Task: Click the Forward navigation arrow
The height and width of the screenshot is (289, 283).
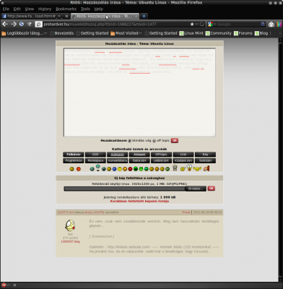Action: pyautogui.click(x=14, y=24)
